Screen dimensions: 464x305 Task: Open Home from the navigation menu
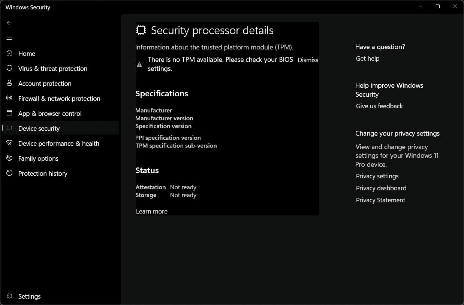tap(27, 53)
